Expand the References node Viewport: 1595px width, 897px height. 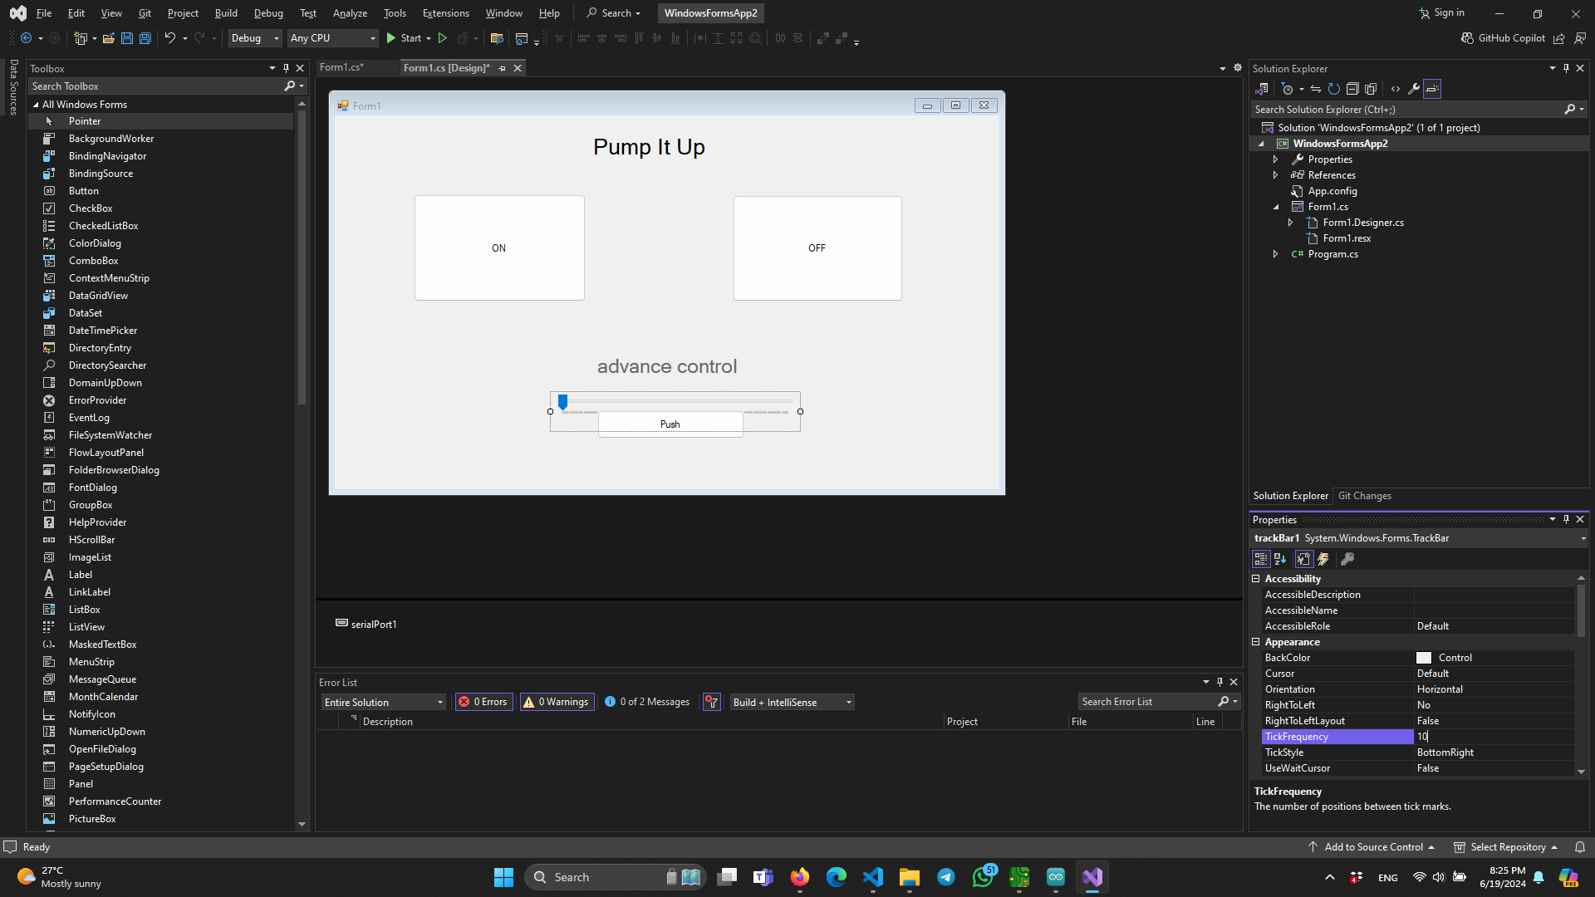[x=1275, y=175]
